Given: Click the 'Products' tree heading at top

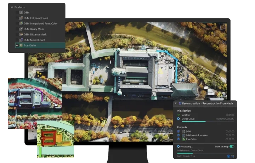Looking at the screenshot, I should [x=19, y=7].
